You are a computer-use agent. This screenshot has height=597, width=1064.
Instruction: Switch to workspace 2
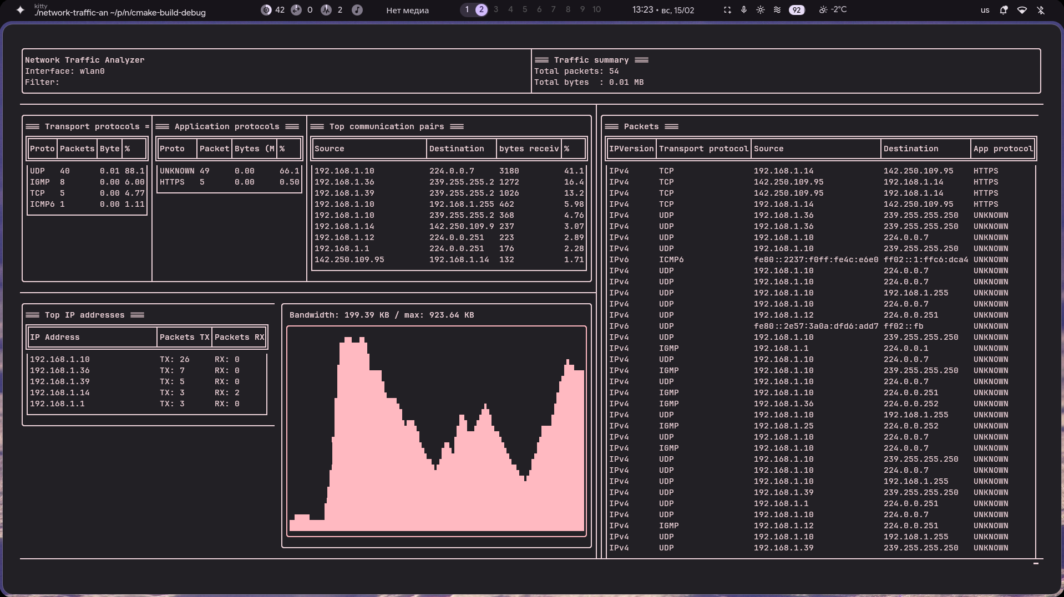coord(482,9)
